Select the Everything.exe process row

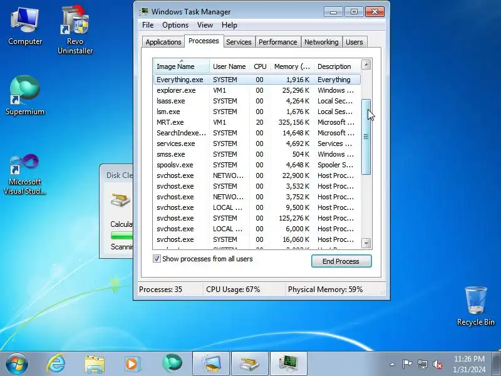[x=257, y=80]
